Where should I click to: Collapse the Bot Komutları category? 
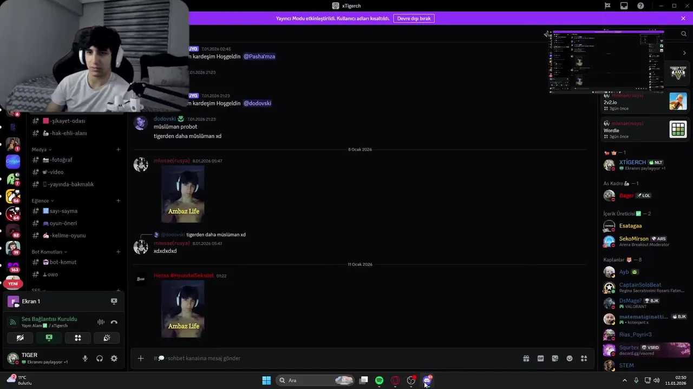49,252
